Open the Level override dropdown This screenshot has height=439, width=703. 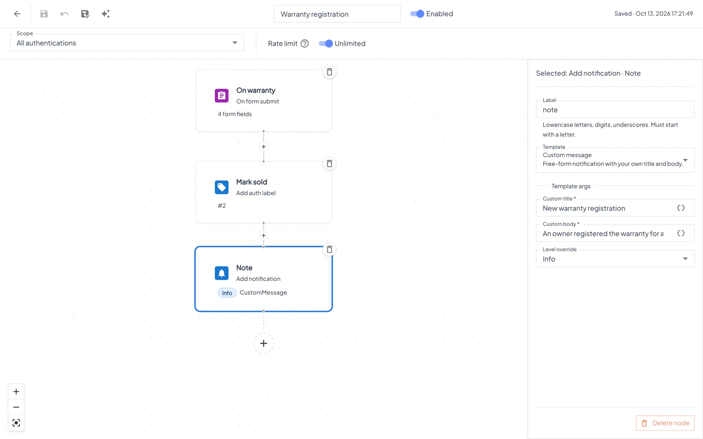click(615, 259)
